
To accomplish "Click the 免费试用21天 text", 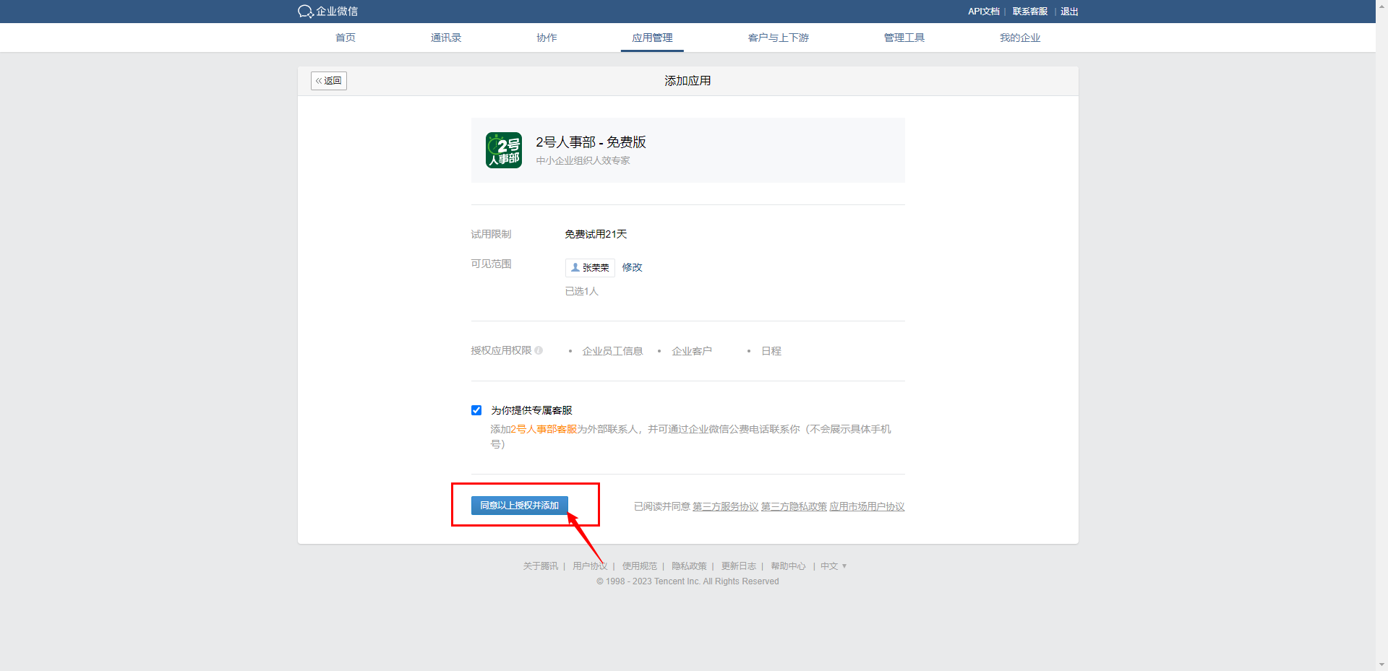I will click(x=596, y=234).
